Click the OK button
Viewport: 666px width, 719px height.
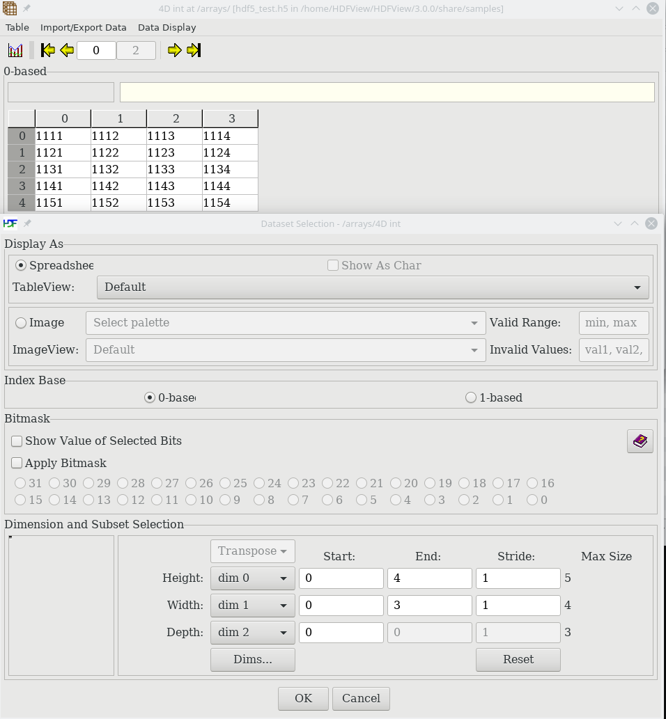click(x=304, y=698)
